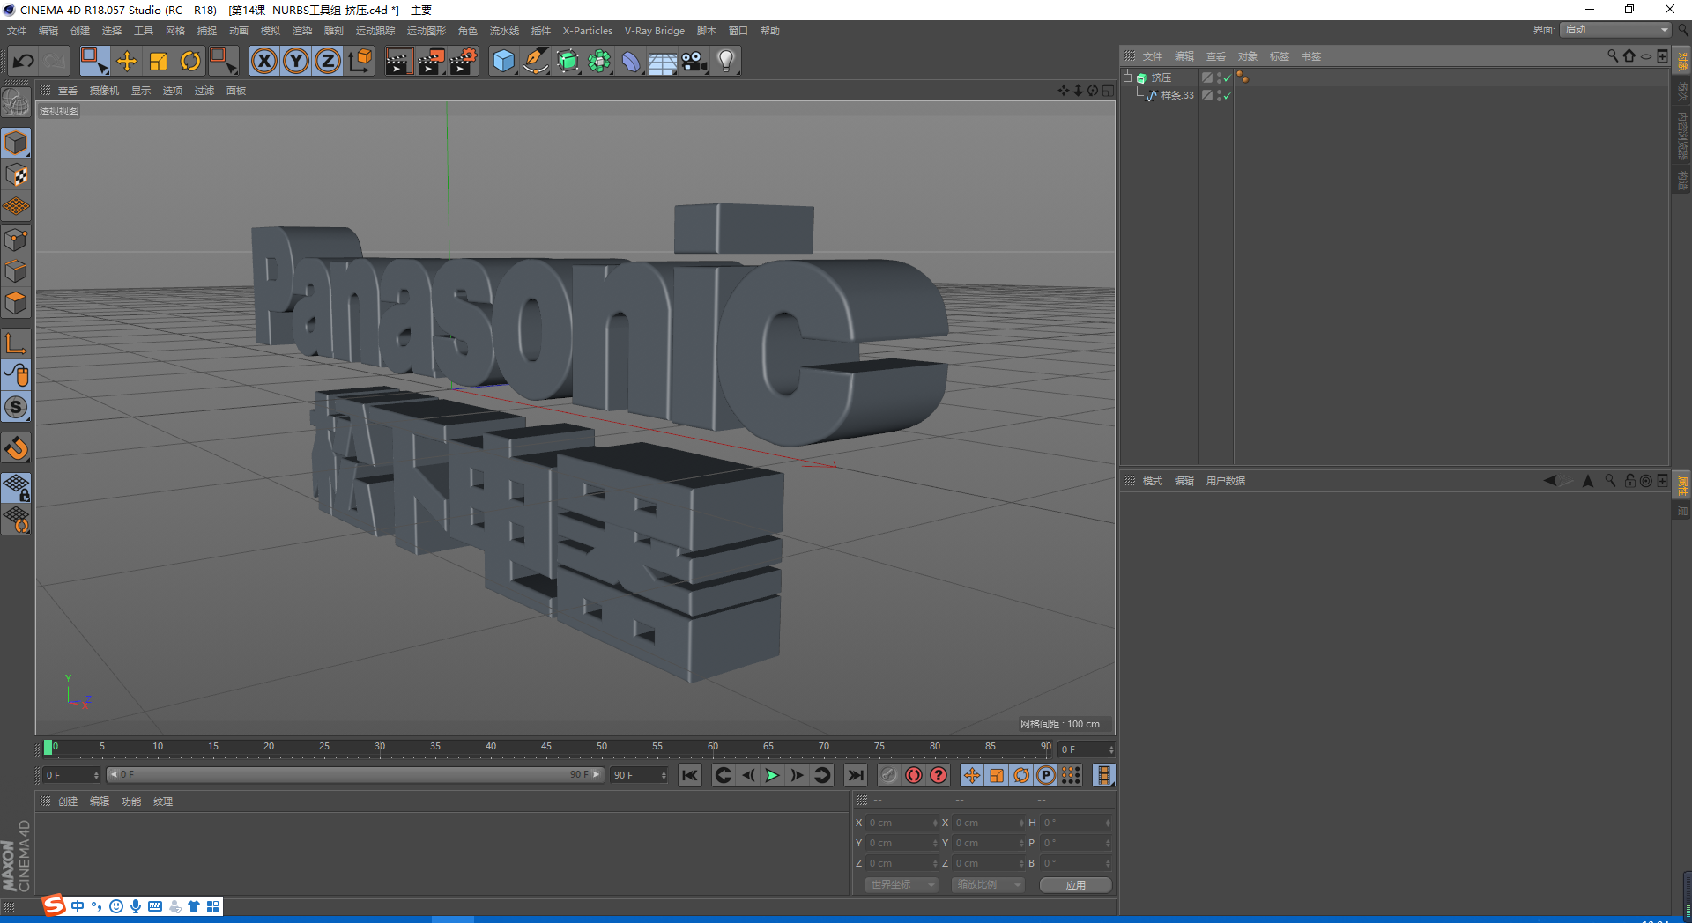Open the viewport 摄像机 menu
This screenshot has height=923, width=1692.
(104, 91)
